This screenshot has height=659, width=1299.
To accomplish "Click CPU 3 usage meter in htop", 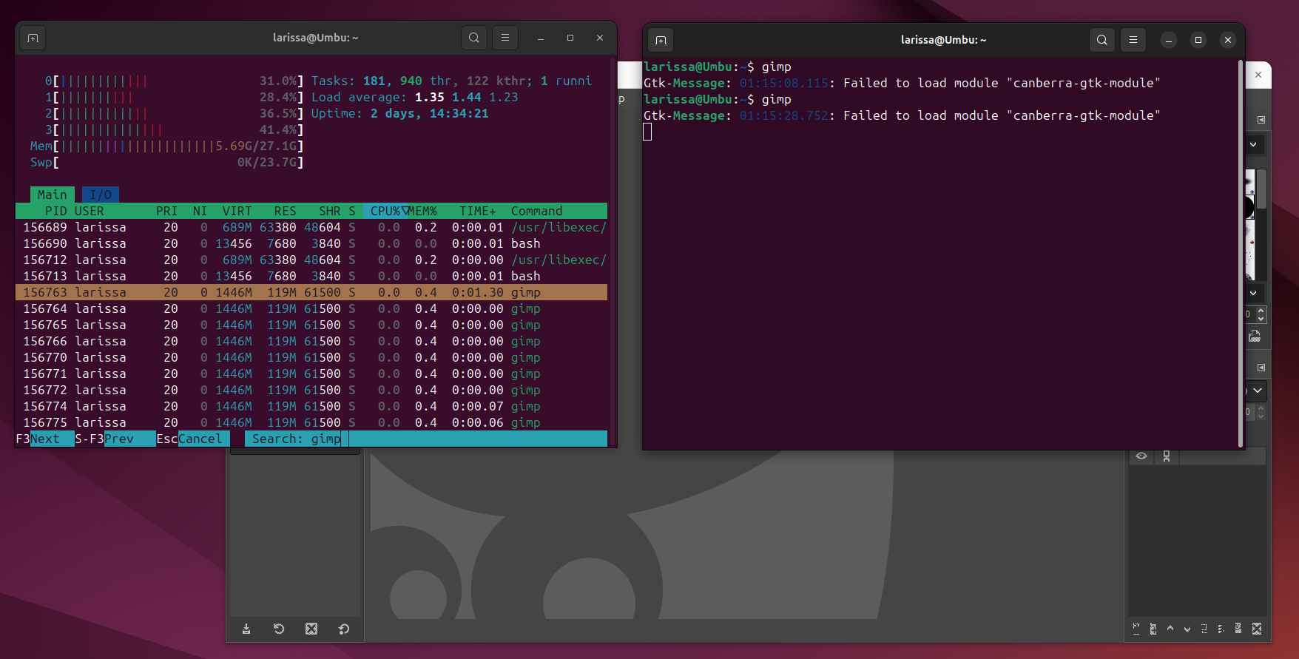I will tap(174, 129).
